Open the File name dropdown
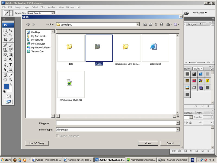Image resolution: width=217 pixels, height=163 pixels. click(178, 123)
